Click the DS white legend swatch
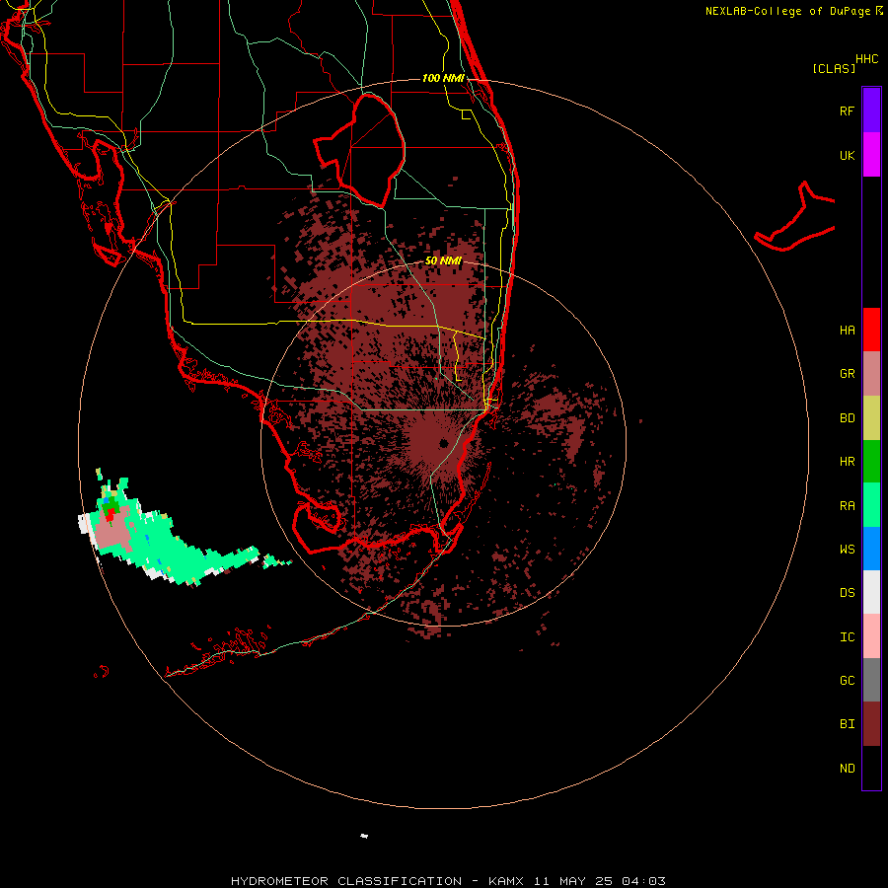 [871, 592]
